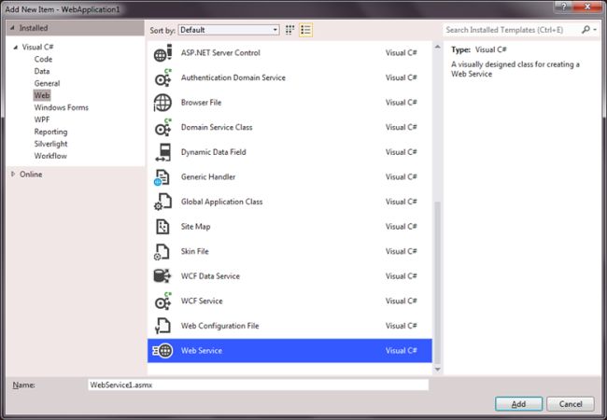Click the search magnifier icon

coord(586,29)
